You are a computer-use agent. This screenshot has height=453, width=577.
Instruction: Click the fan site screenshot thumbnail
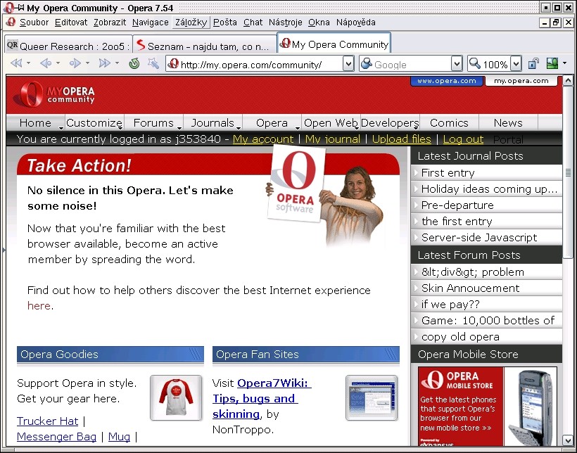coord(372,398)
